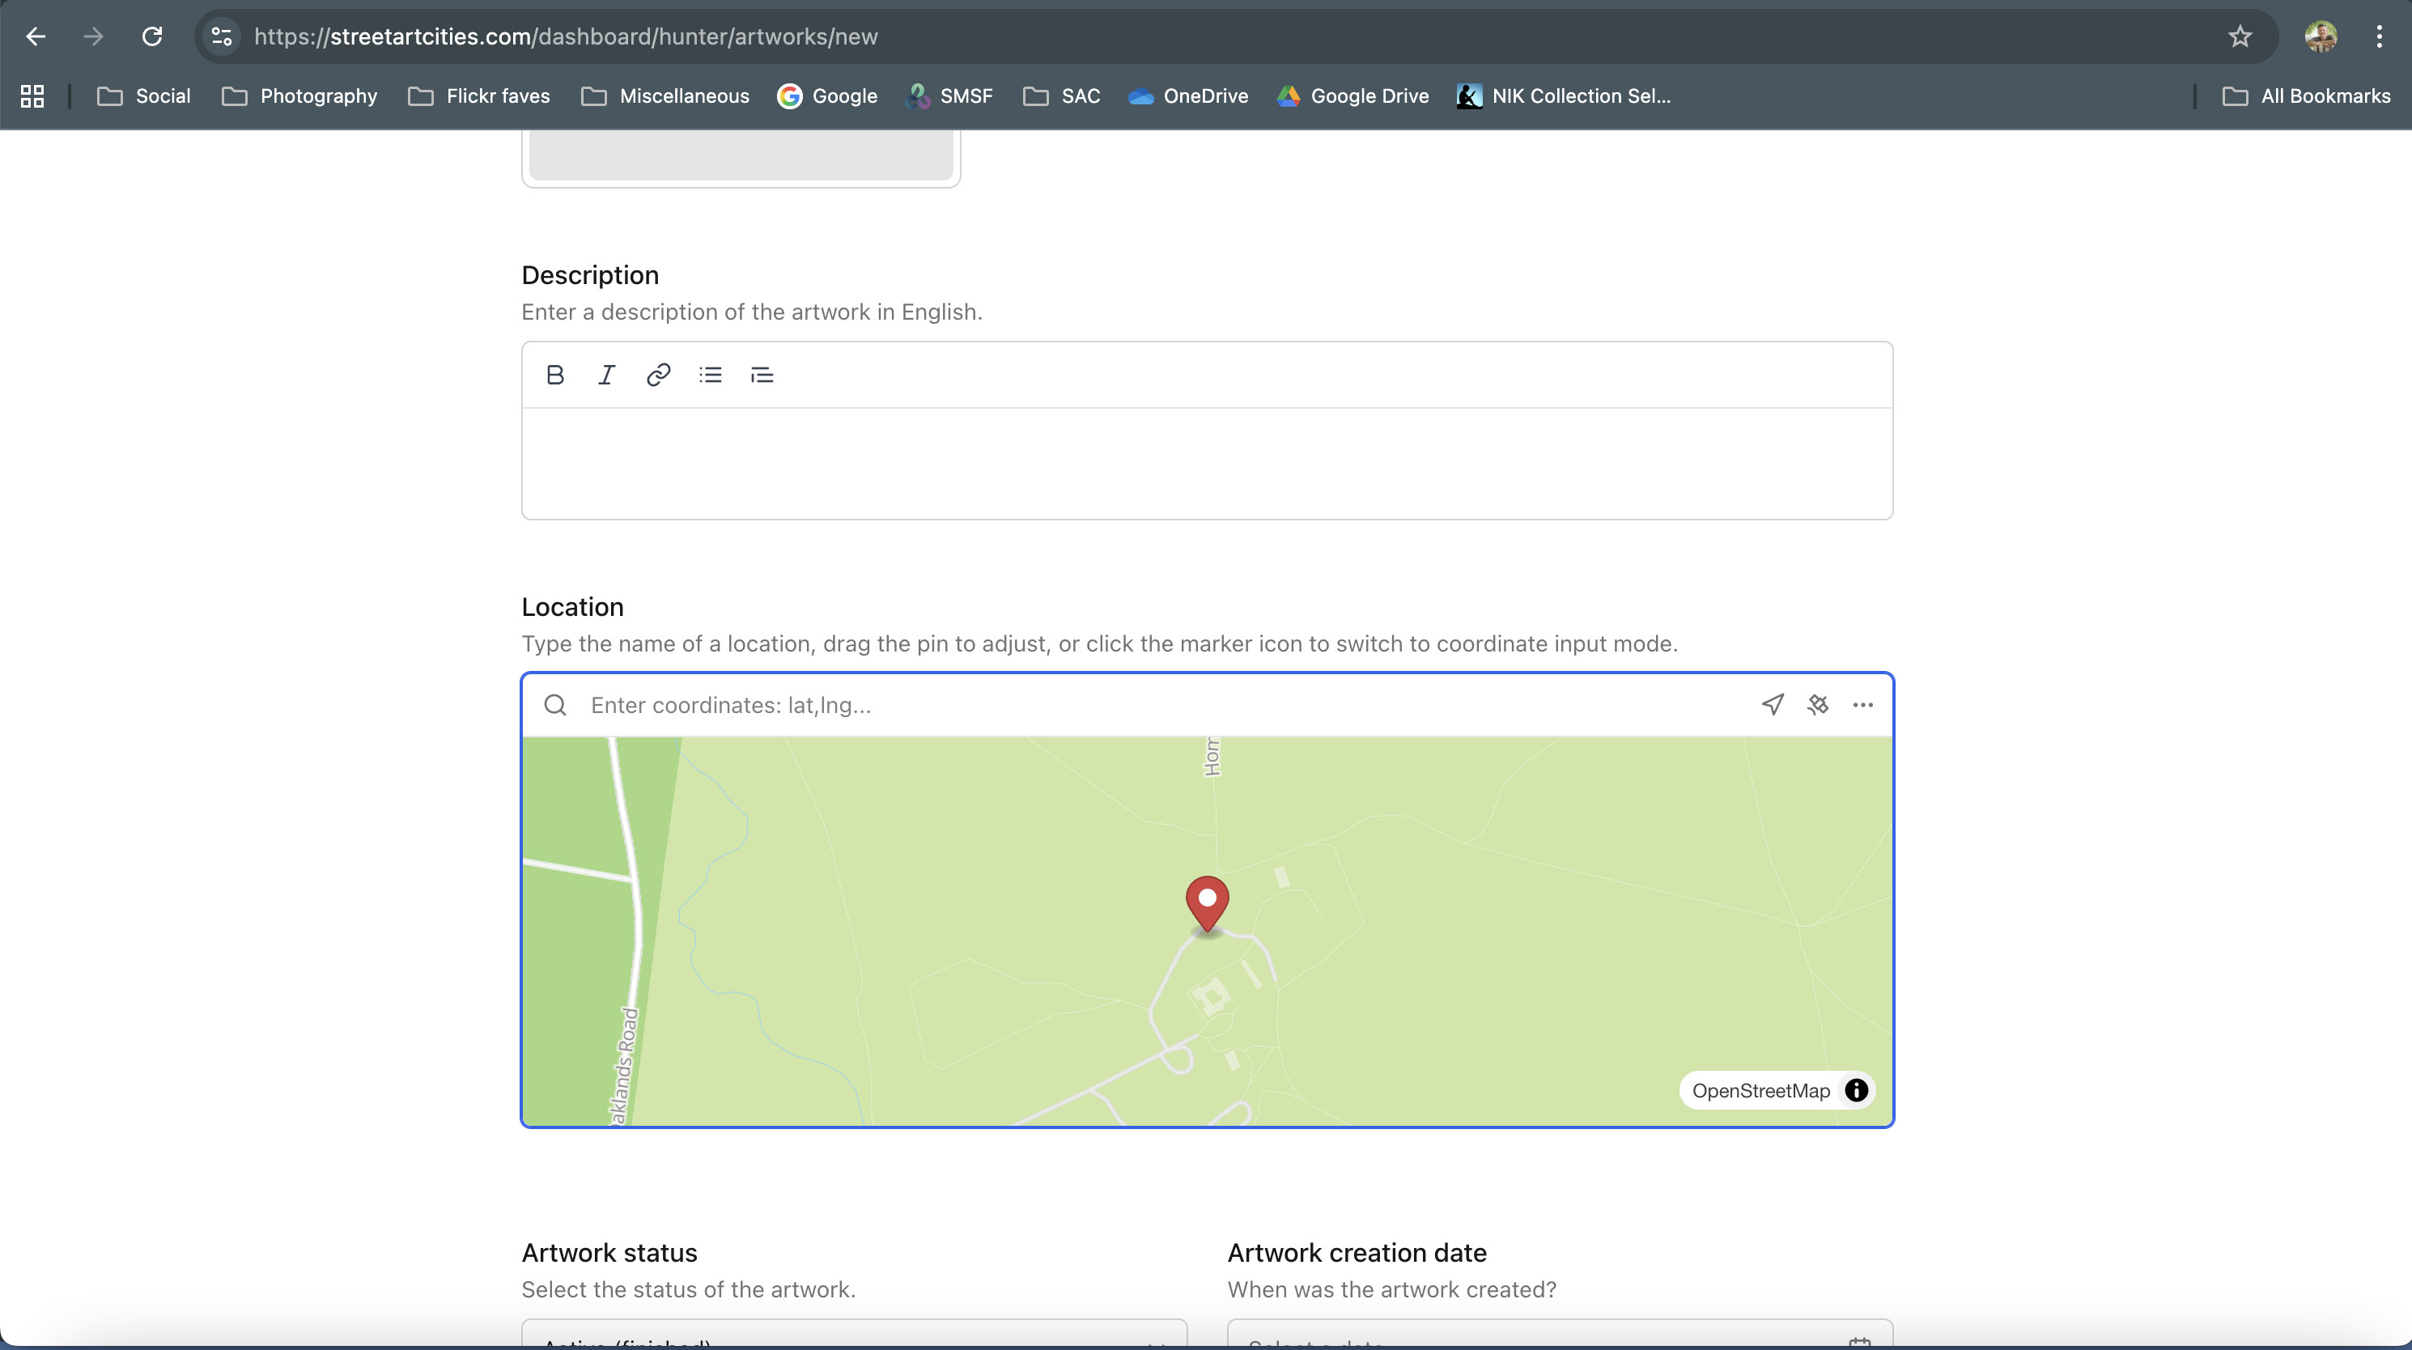Open the Google Drive bookmark
Screen dimensions: 2412x1350
point(1353,96)
